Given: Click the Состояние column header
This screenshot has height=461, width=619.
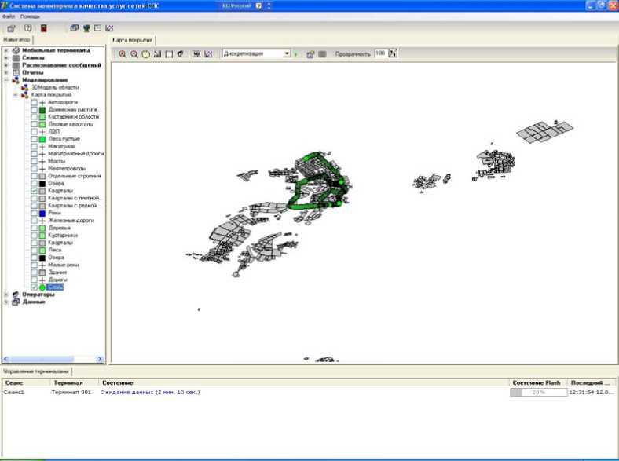Looking at the screenshot, I should pyautogui.click(x=117, y=382).
